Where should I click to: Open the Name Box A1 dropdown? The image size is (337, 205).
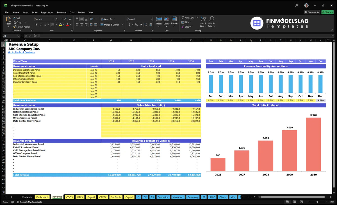tap(19, 36)
